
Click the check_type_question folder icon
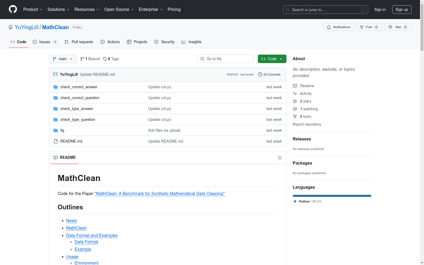56,120
